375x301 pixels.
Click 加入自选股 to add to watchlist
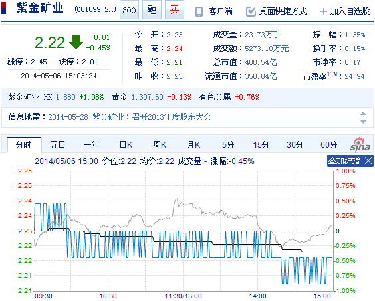click(x=350, y=11)
